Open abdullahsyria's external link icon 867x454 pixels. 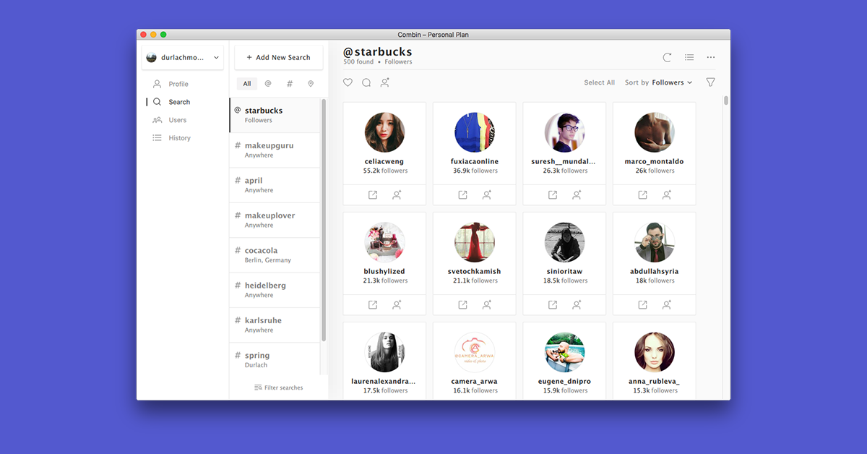tap(642, 304)
